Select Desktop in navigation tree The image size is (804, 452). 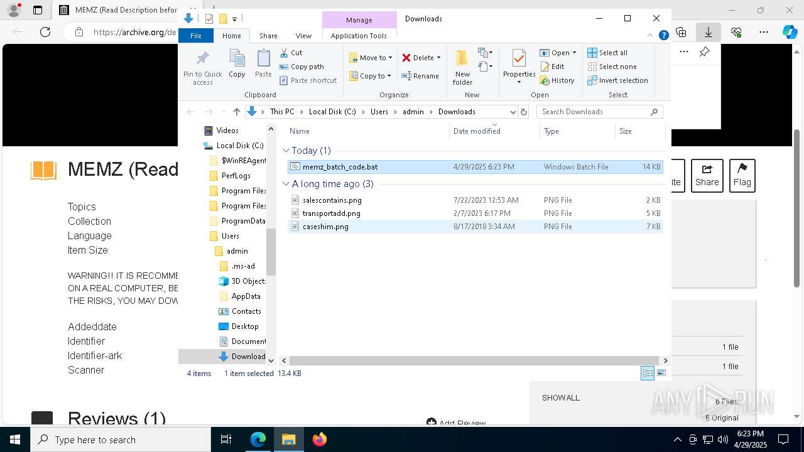245,326
